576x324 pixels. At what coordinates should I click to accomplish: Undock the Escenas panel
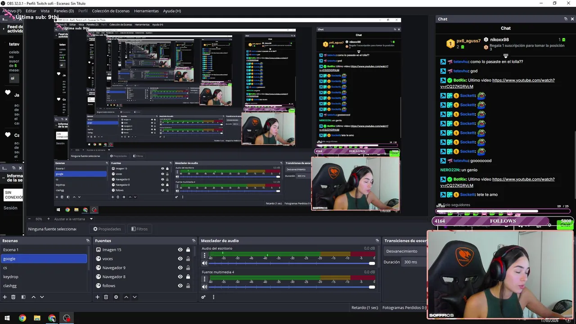coord(88,241)
